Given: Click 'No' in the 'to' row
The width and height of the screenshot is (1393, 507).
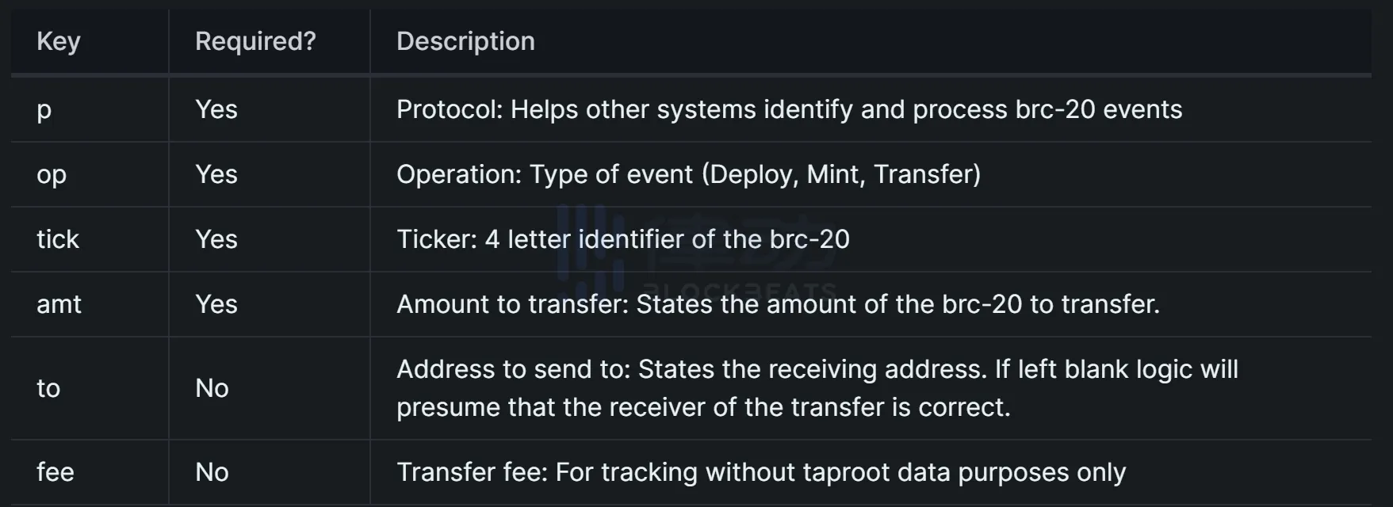Looking at the screenshot, I should click(212, 388).
